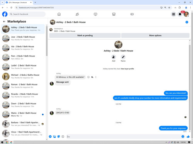Open the Windows Start menu

2,142
